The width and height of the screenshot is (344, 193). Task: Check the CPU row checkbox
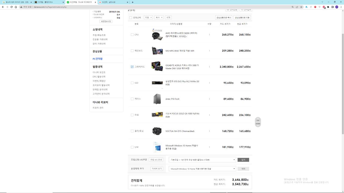(x=132, y=35)
